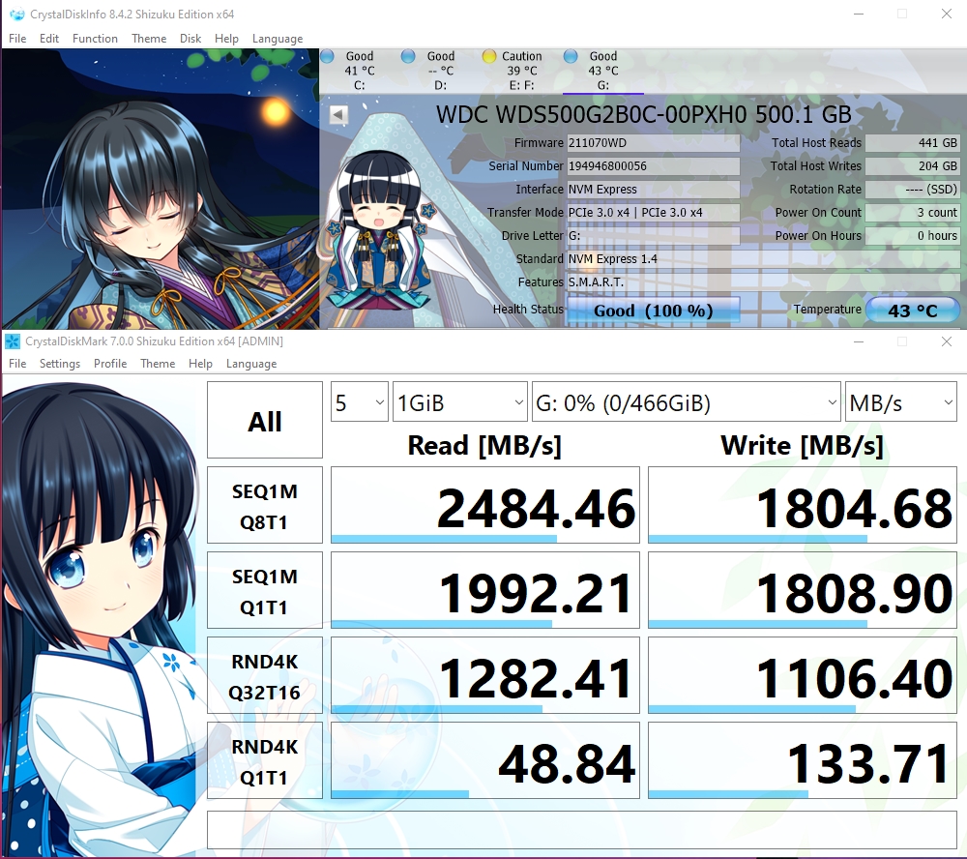The height and width of the screenshot is (859, 967).
Task: Click the 43 °C temperature button
Action: pyautogui.click(x=912, y=310)
